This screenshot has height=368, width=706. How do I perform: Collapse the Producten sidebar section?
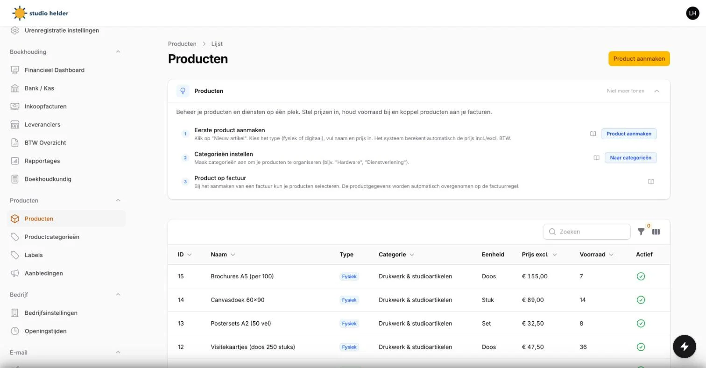click(118, 200)
